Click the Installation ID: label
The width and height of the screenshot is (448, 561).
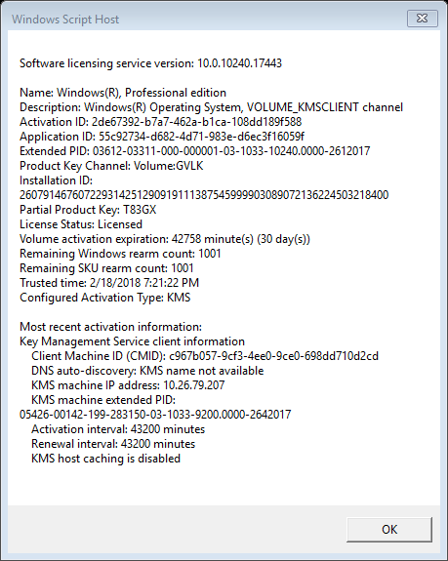click(57, 180)
